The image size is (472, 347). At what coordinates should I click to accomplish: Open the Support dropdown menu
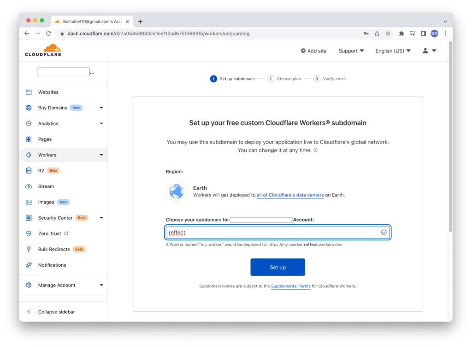pyautogui.click(x=351, y=51)
